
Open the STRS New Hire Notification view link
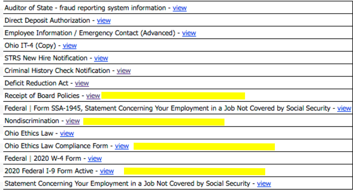(x=101, y=58)
